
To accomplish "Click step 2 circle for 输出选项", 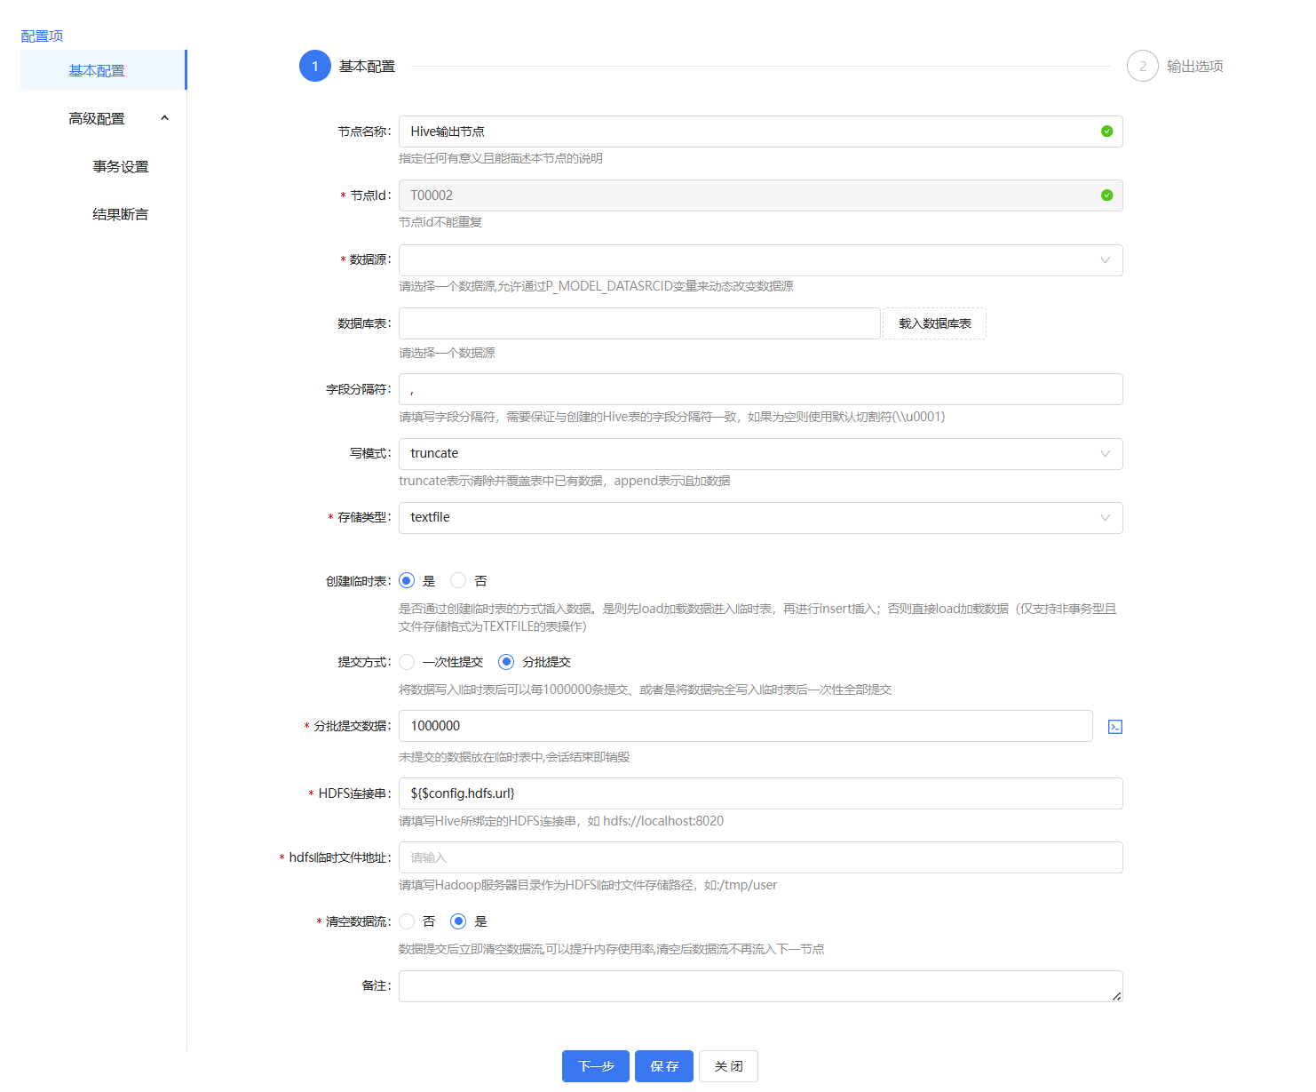I will (1142, 67).
